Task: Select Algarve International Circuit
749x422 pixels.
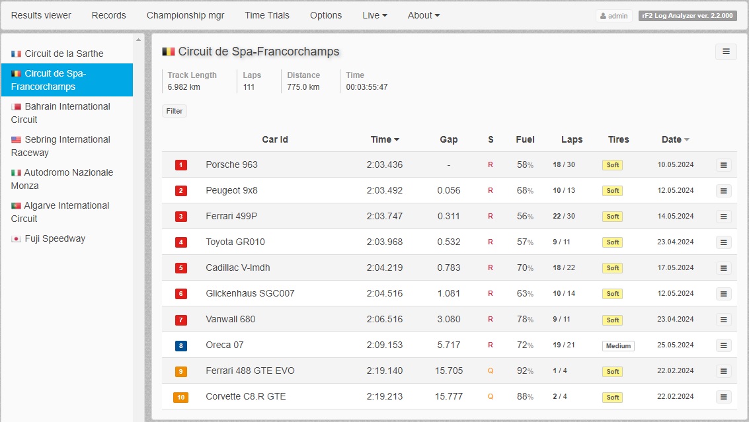Action: tap(67, 212)
